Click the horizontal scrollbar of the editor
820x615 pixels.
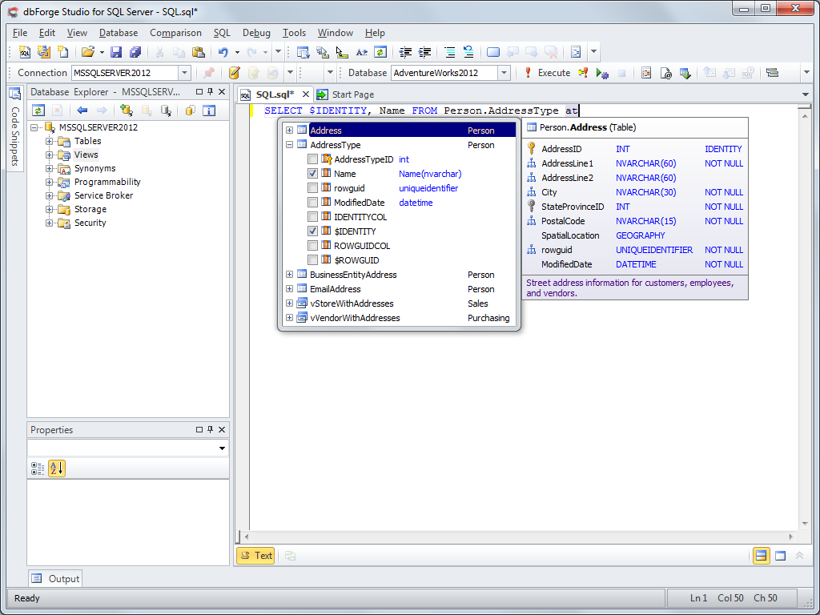point(521,537)
